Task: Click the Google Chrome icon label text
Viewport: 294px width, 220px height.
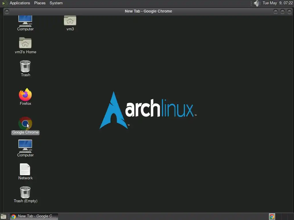Action: 25,132
